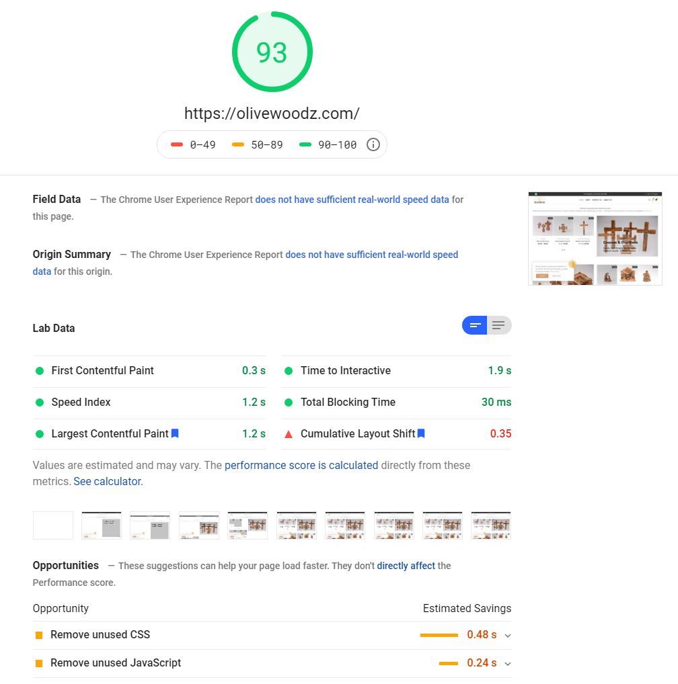
Task: Click the savings bar for Remove unused CSS
Action: tap(439, 634)
